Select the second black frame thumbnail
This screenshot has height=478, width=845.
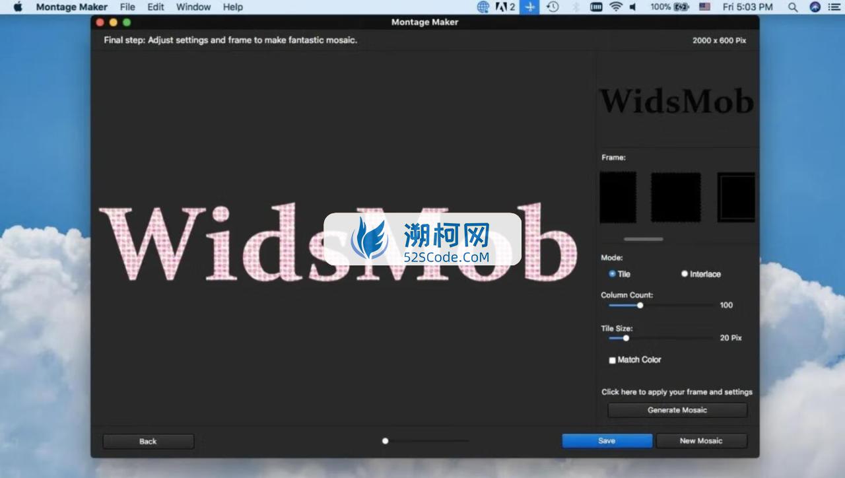676,197
